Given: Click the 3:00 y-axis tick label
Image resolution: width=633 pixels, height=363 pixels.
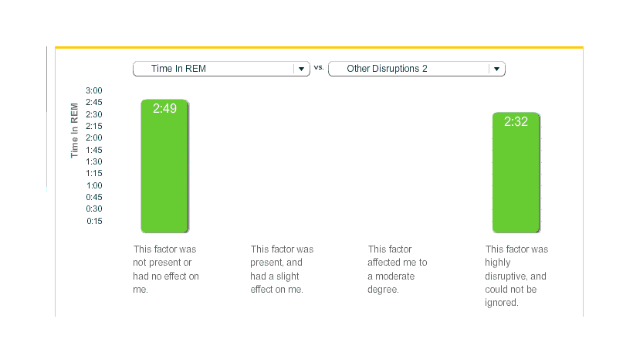Looking at the screenshot, I should 94,90.
